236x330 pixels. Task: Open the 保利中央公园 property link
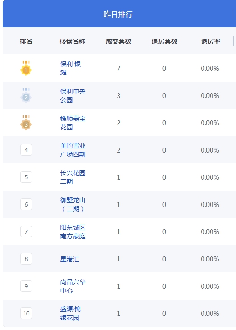73,95
